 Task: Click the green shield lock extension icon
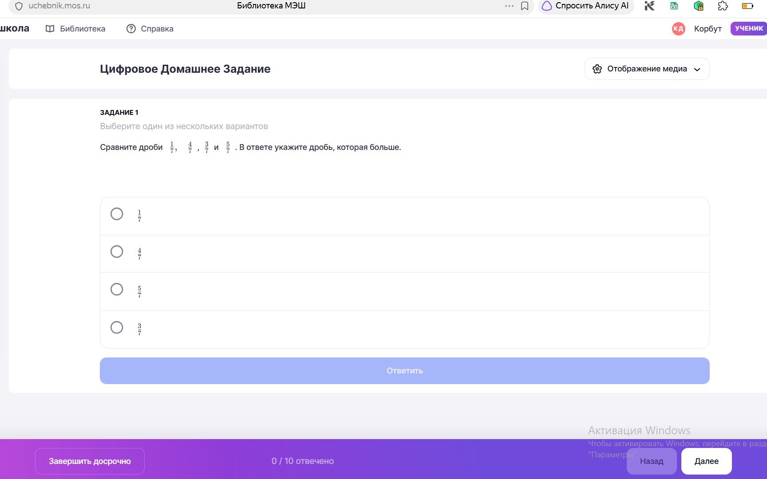pyautogui.click(x=699, y=6)
